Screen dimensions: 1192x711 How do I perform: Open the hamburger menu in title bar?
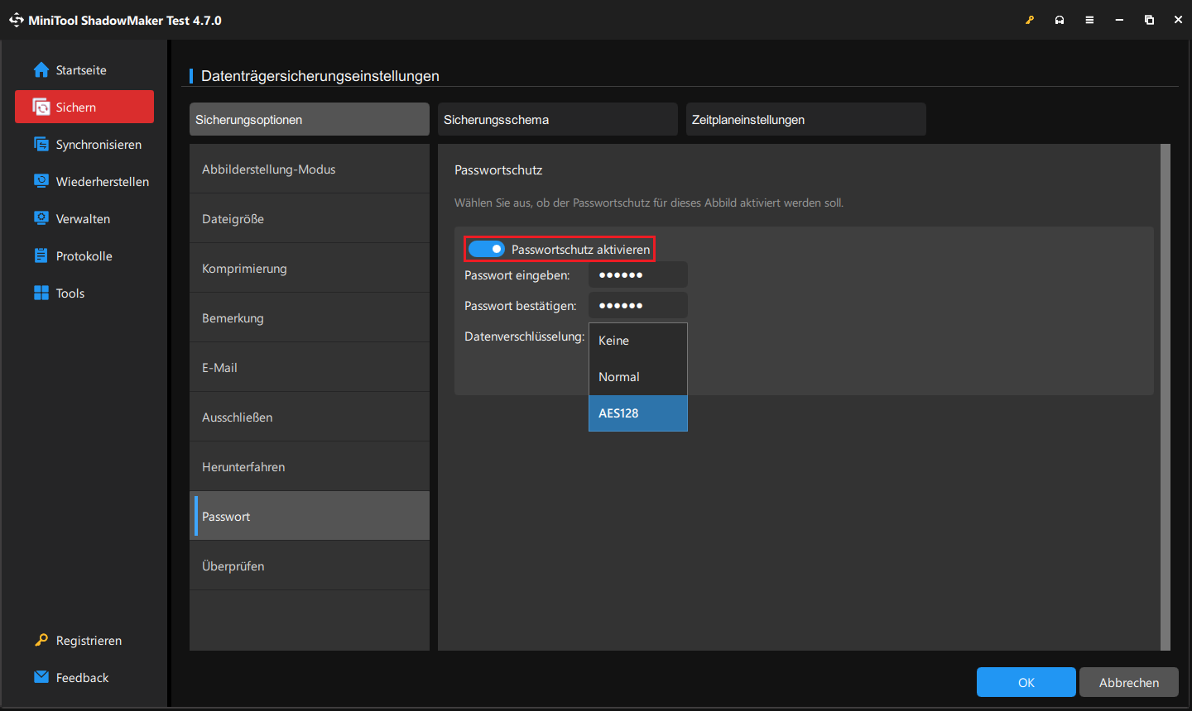tap(1089, 20)
